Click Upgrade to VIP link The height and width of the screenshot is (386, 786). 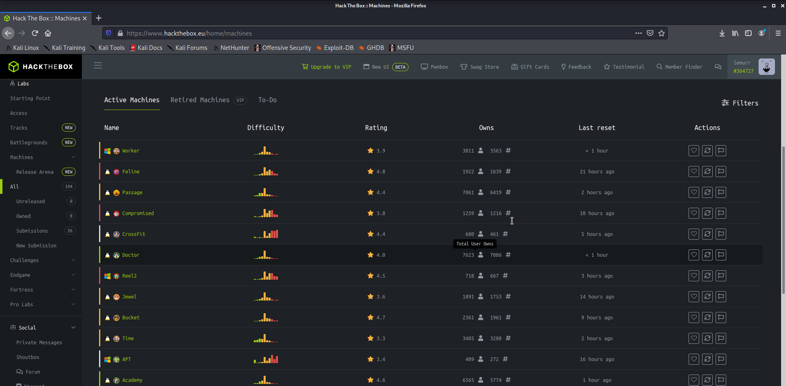coord(326,67)
